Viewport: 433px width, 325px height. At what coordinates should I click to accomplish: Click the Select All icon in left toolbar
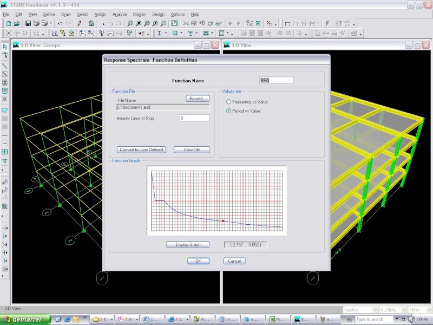[x=4, y=182]
